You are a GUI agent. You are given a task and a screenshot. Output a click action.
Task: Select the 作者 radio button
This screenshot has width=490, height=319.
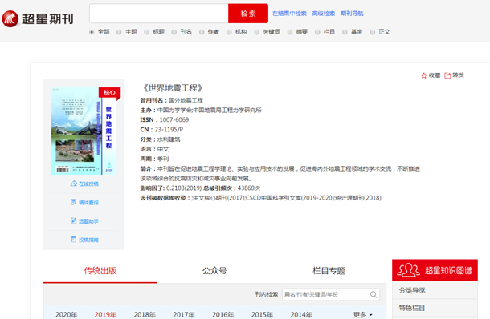click(202, 32)
